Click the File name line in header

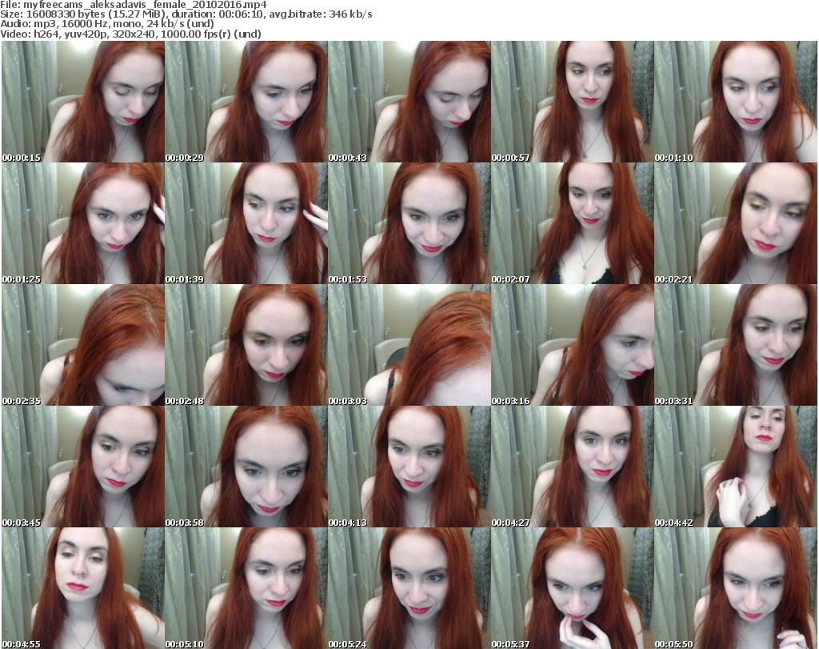coord(134,5)
